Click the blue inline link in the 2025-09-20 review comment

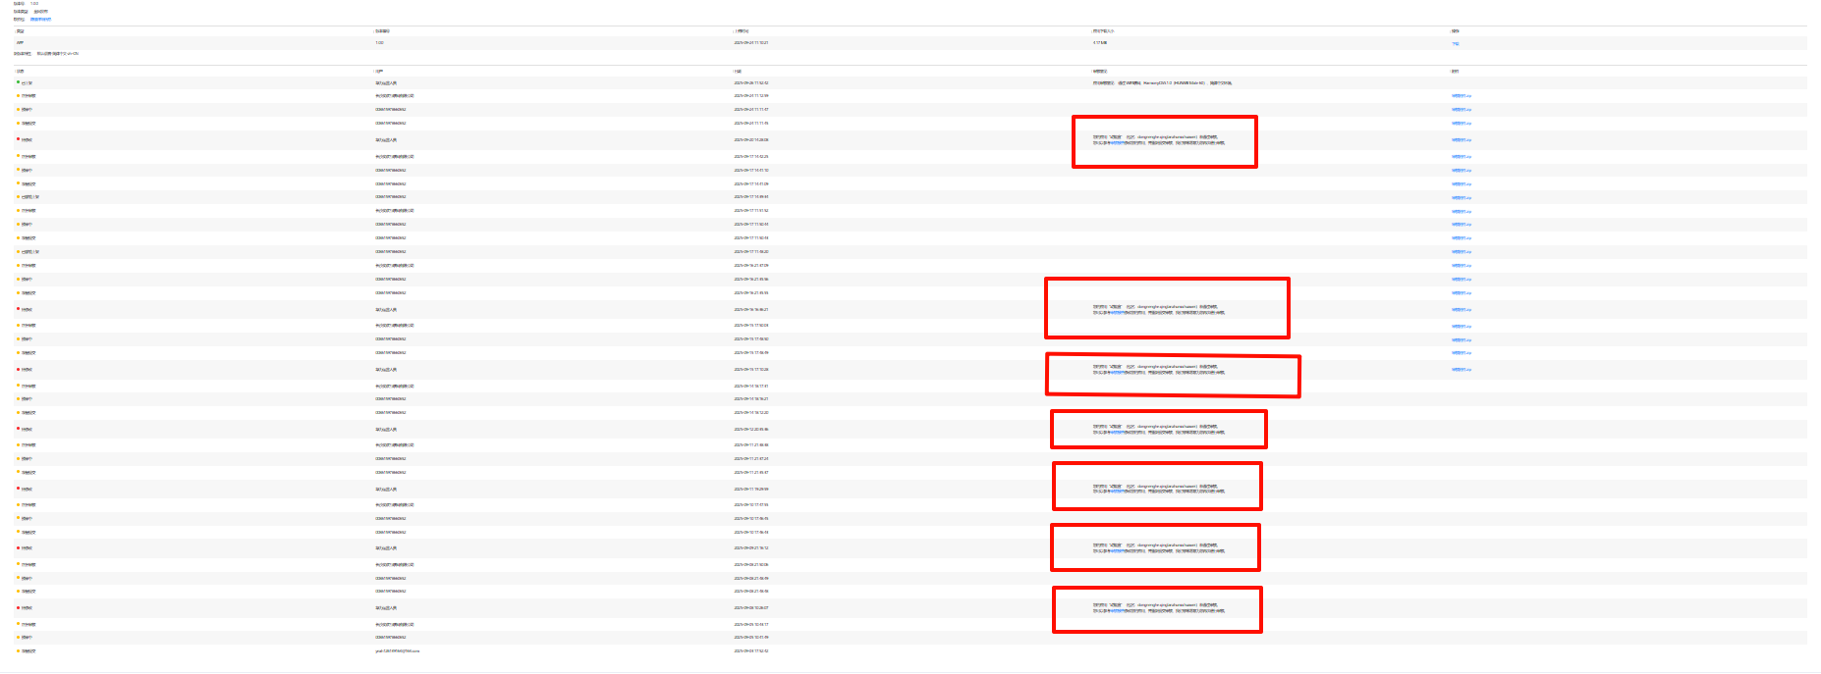(x=1117, y=143)
